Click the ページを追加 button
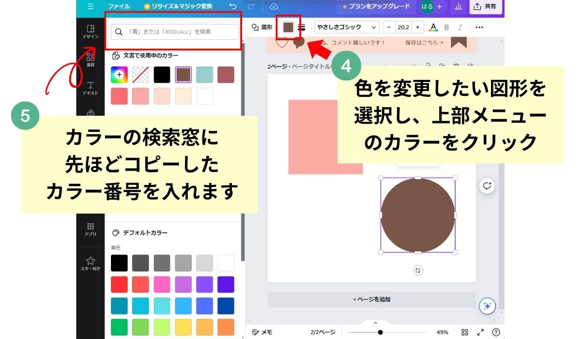Screen dimensions: 581x339 (x=372, y=299)
